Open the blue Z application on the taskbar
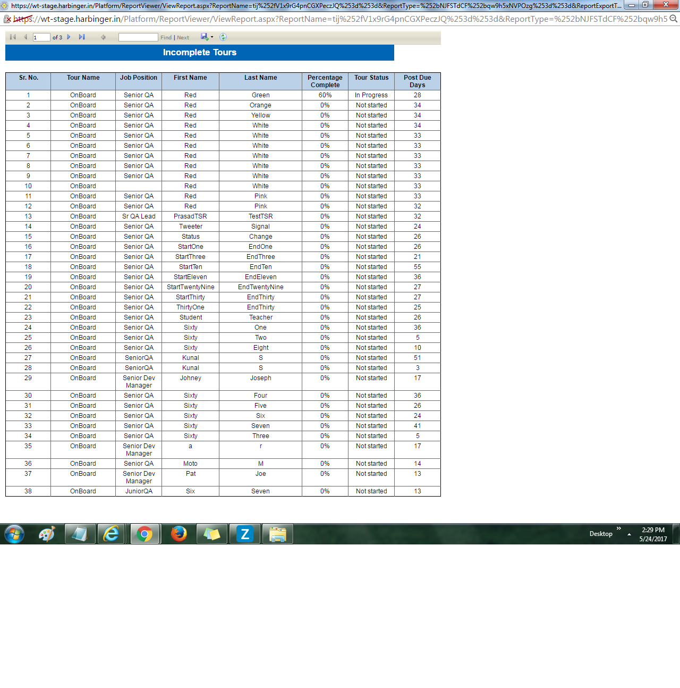 tap(245, 534)
